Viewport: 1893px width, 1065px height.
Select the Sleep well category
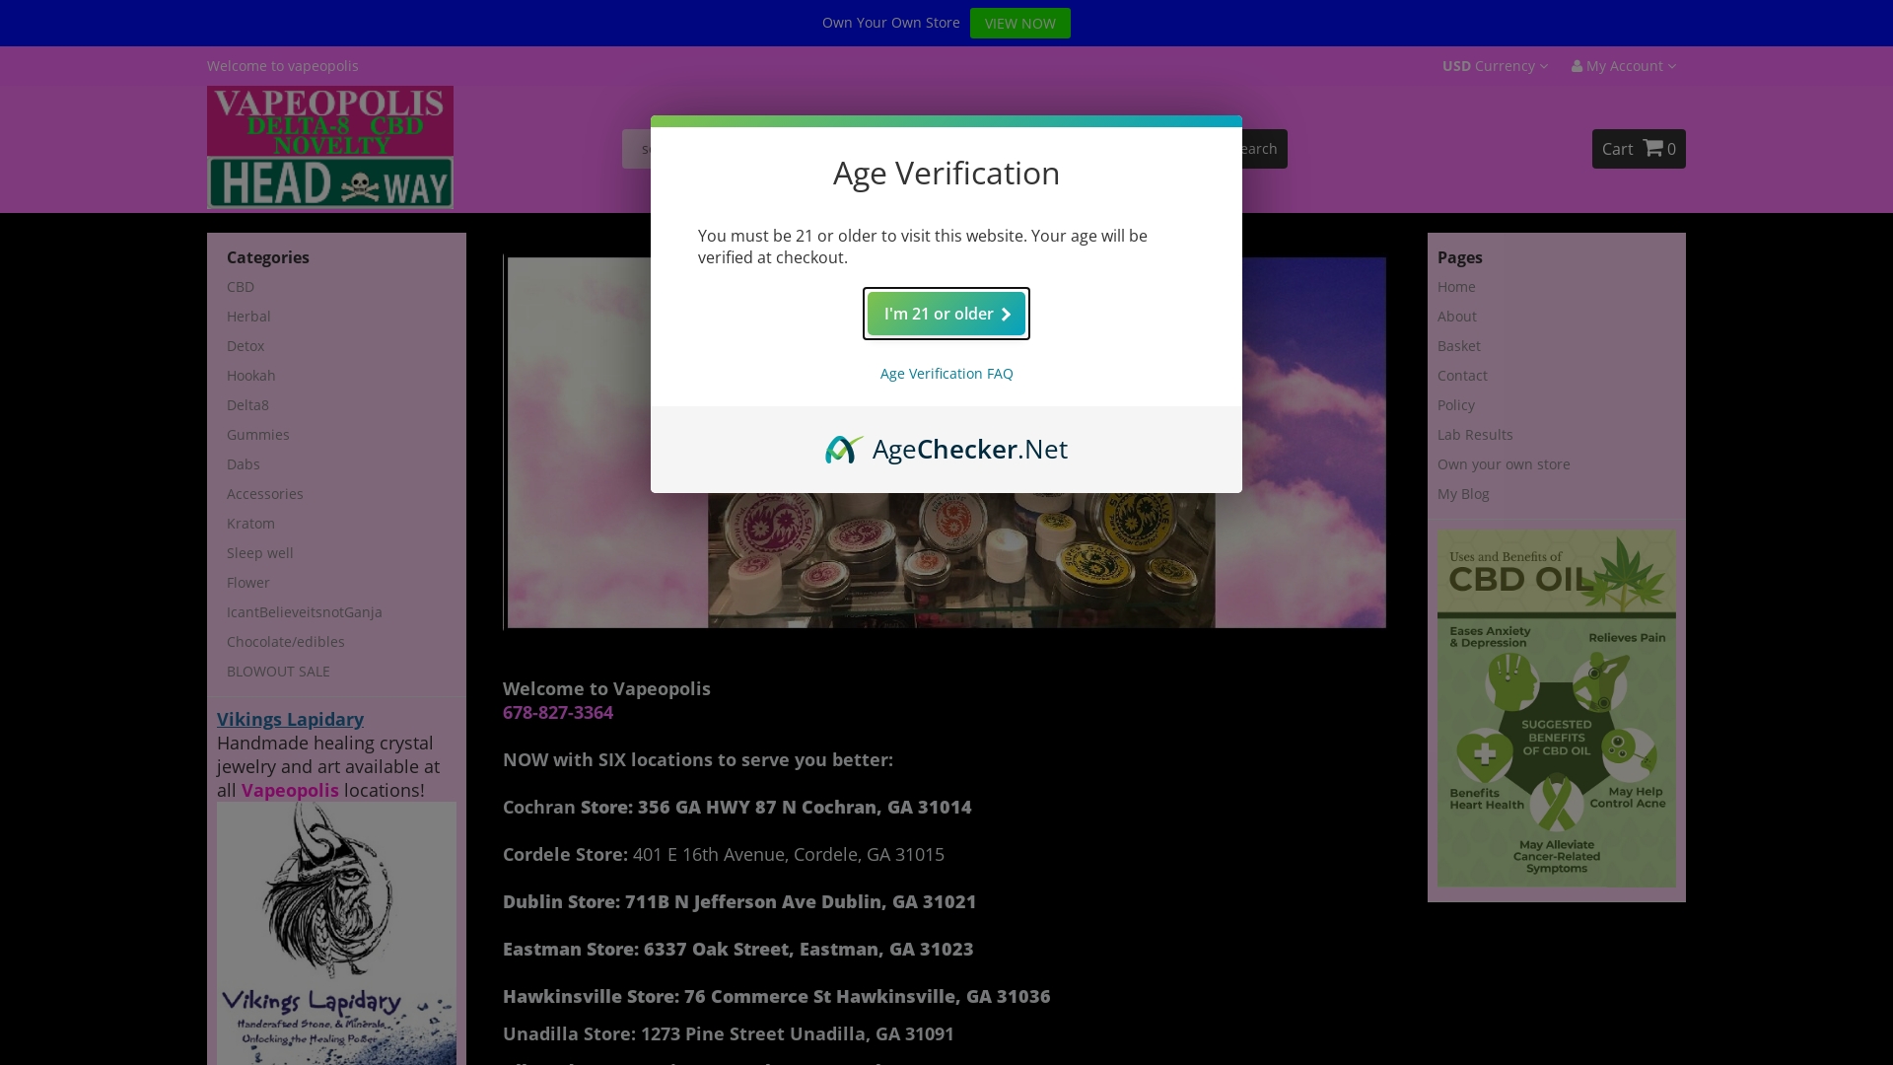click(x=260, y=553)
